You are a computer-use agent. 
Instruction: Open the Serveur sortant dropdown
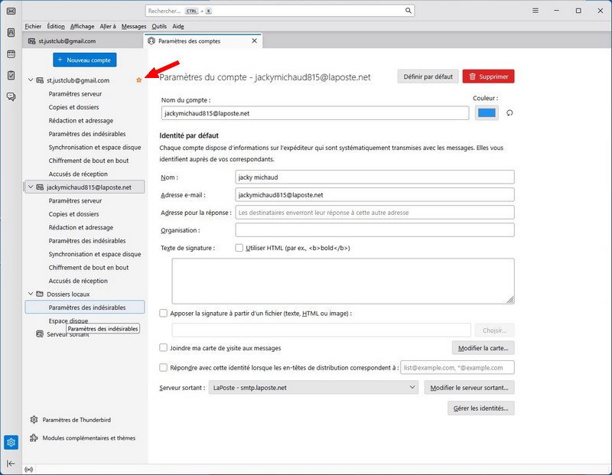314,388
